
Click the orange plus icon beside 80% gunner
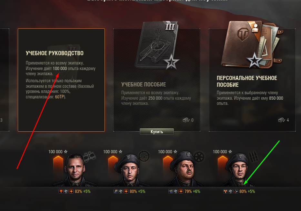coord(126,191)
